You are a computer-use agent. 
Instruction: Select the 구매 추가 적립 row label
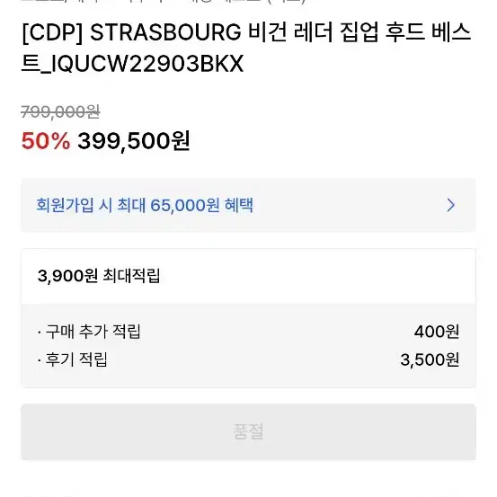93,332
